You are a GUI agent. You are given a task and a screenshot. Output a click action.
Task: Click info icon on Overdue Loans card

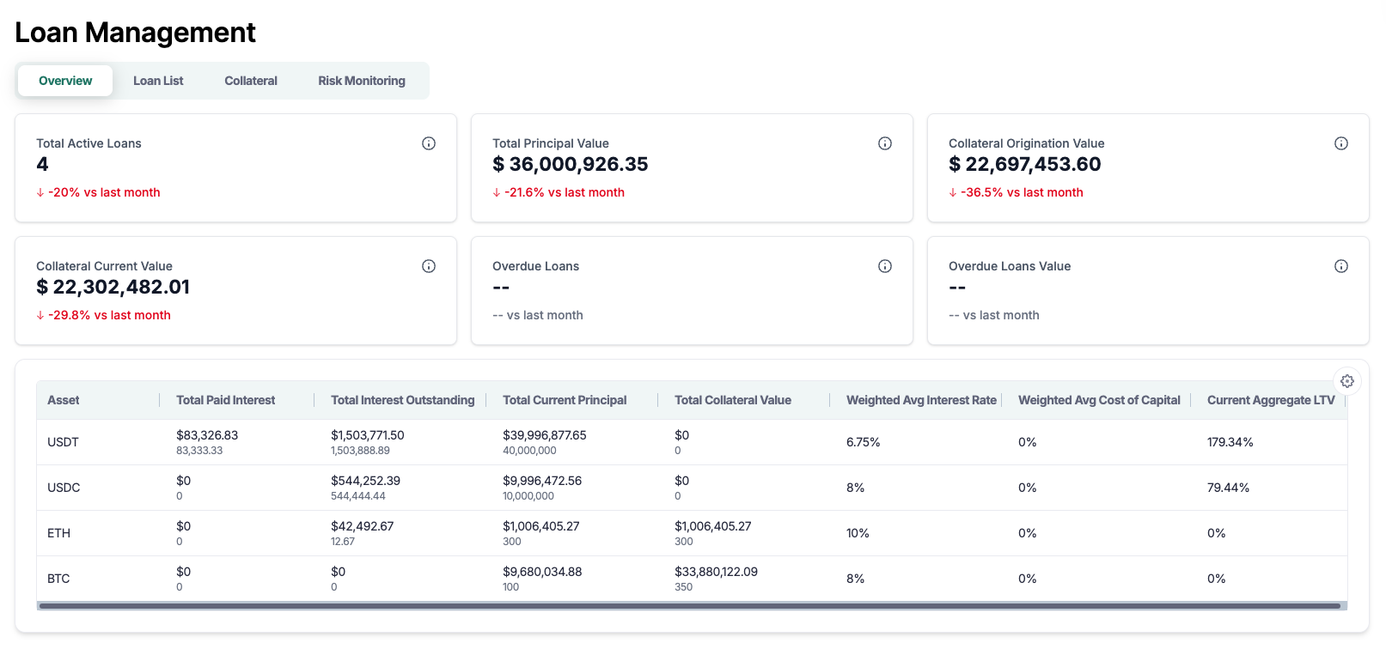point(885,266)
